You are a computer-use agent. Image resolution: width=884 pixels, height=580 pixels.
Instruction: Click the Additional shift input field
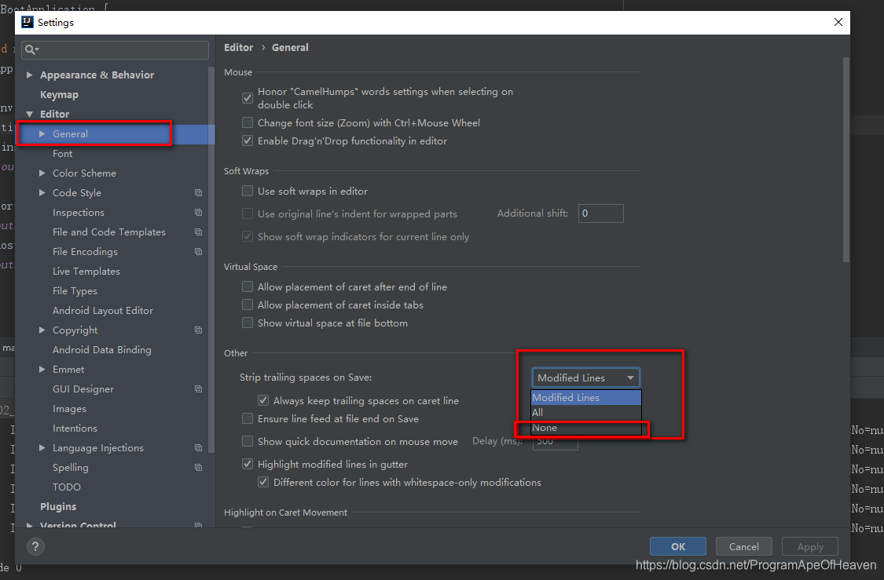click(x=601, y=213)
